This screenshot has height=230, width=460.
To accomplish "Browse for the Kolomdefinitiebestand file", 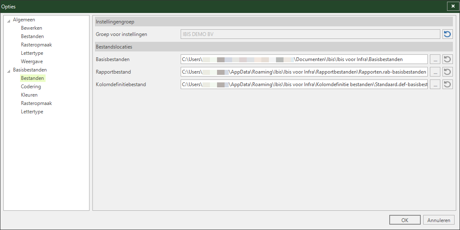I will 435,84.
